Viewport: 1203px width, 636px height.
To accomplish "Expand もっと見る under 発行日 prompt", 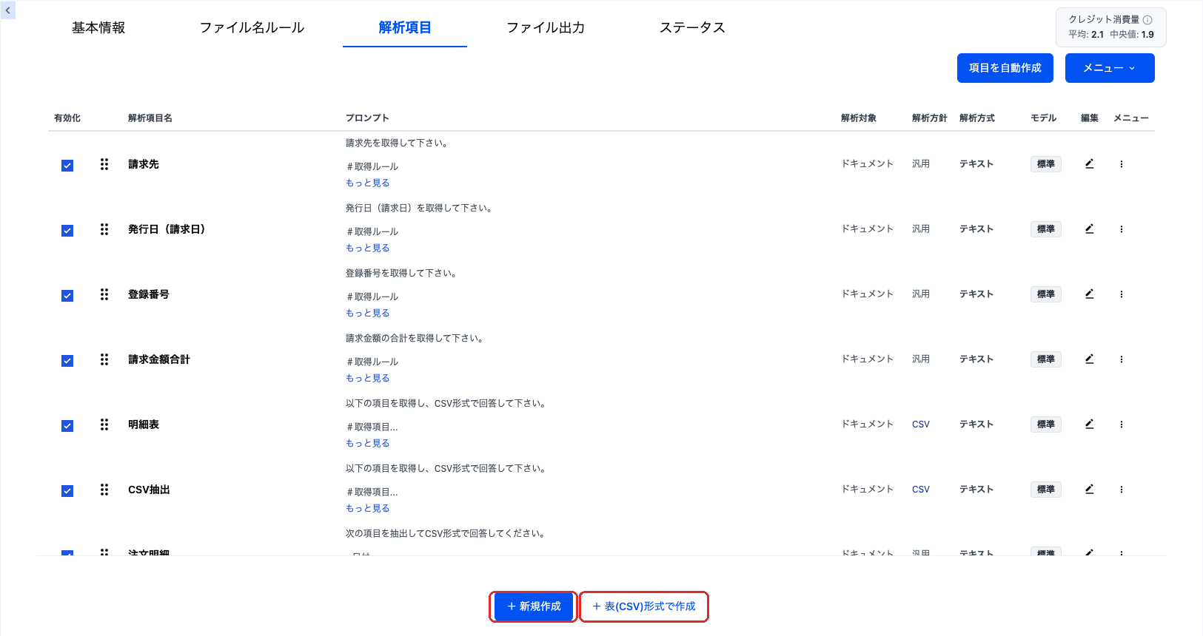I will click(368, 248).
